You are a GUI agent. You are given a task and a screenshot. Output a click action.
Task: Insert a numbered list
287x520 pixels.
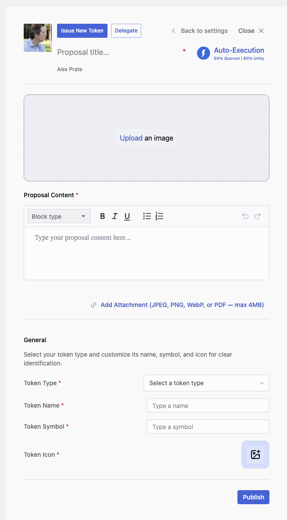pyautogui.click(x=159, y=216)
